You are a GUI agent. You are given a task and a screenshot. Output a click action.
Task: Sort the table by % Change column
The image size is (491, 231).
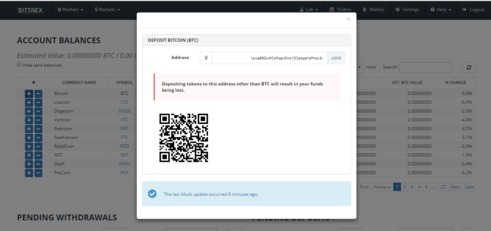tap(455, 83)
